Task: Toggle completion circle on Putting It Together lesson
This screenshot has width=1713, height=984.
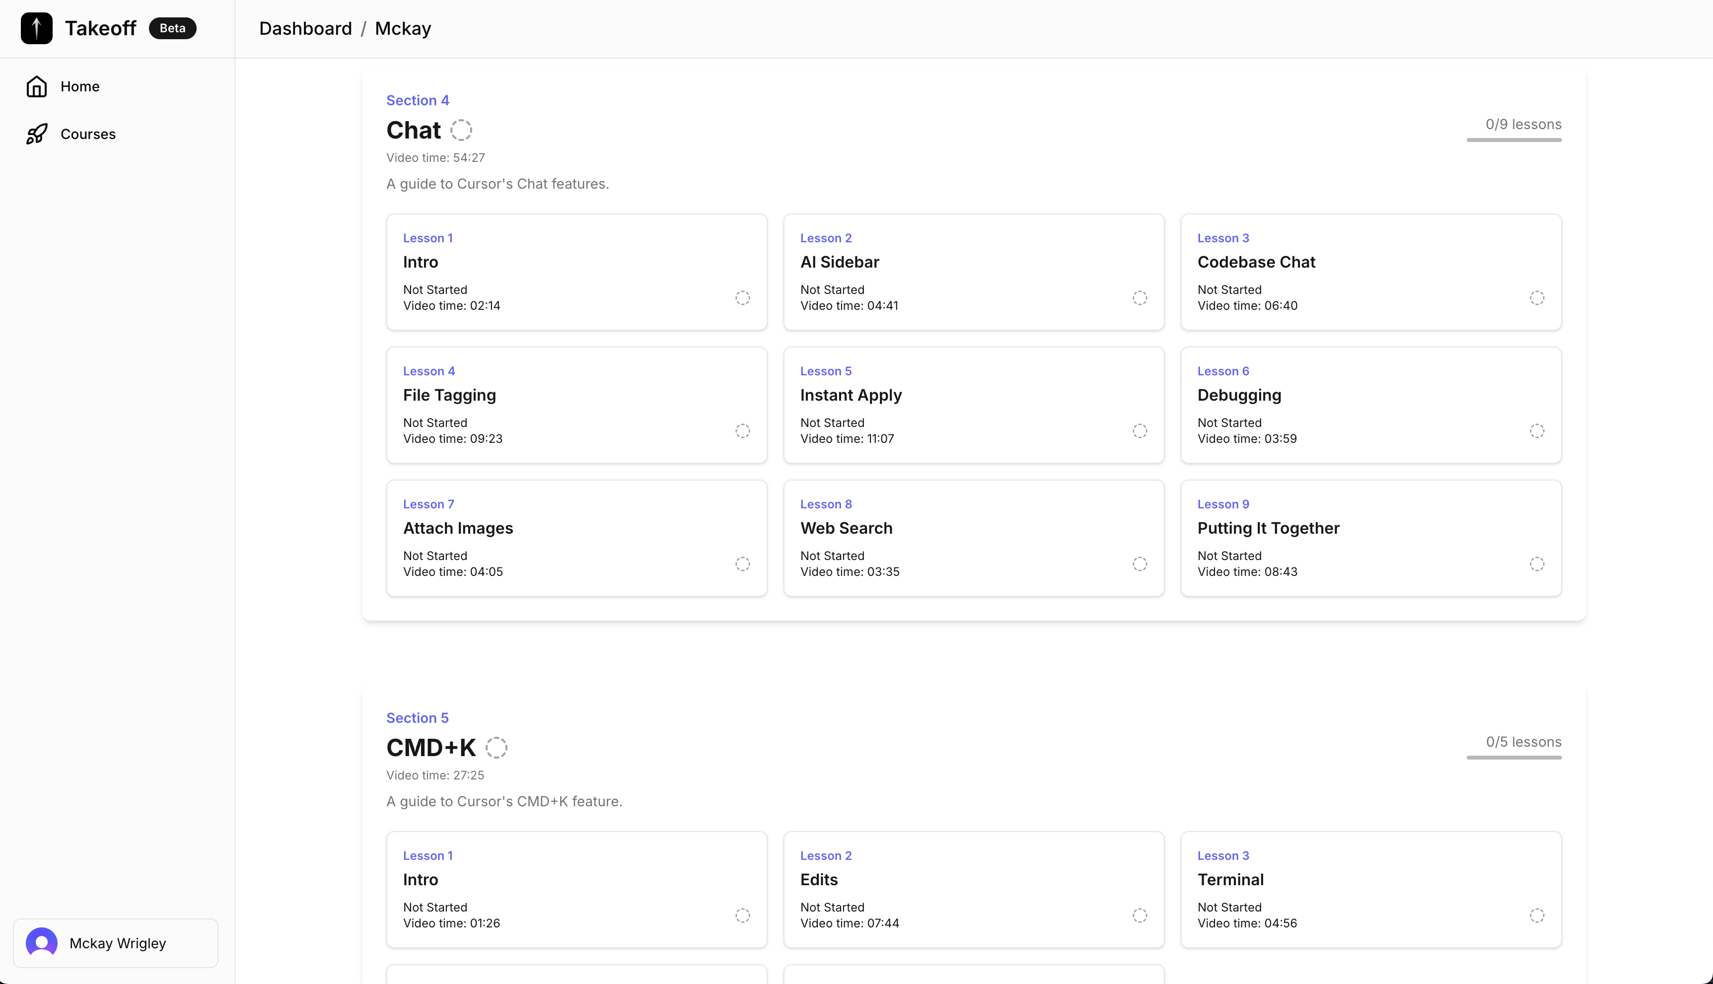Action: 1537,564
